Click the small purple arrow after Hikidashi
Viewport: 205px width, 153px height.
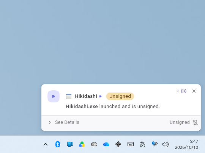click(100, 96)
